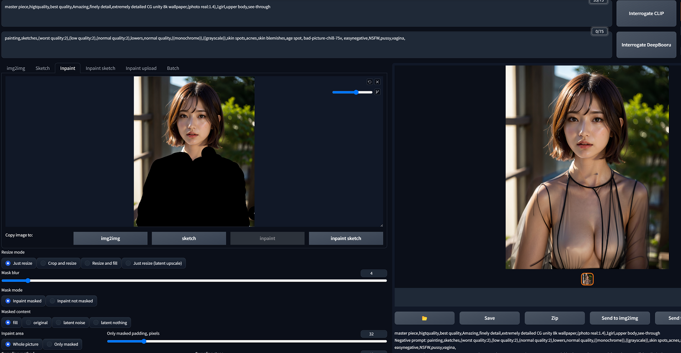
Task: Switch to the Inpaint sketch tab
Action: pos(100,68)
